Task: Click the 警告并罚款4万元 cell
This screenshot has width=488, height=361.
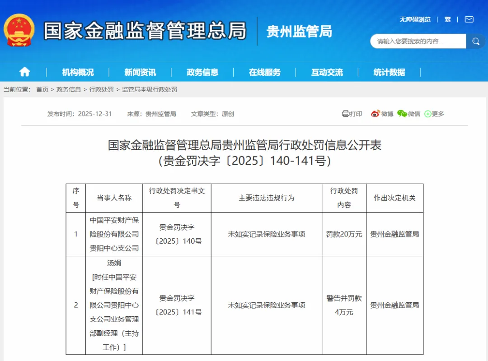Action: (344, 305)
